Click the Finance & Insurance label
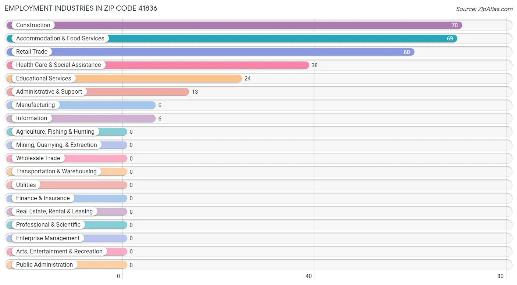 pos(43,198)
